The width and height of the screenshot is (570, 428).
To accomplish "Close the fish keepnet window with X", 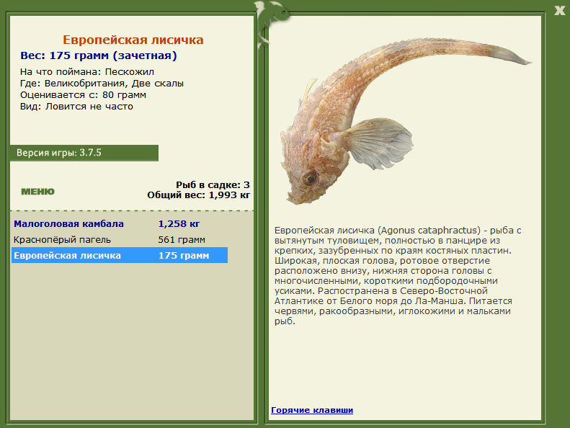I will pyautogui.click(x=559, y=10).
